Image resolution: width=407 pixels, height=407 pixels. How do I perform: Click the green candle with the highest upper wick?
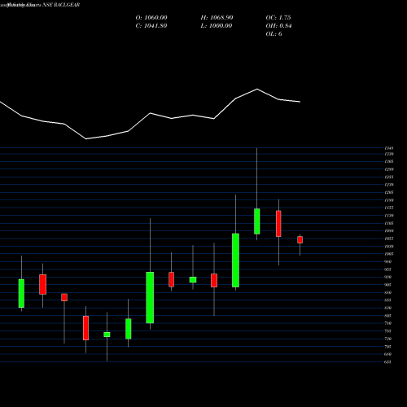tap(257, 221)
